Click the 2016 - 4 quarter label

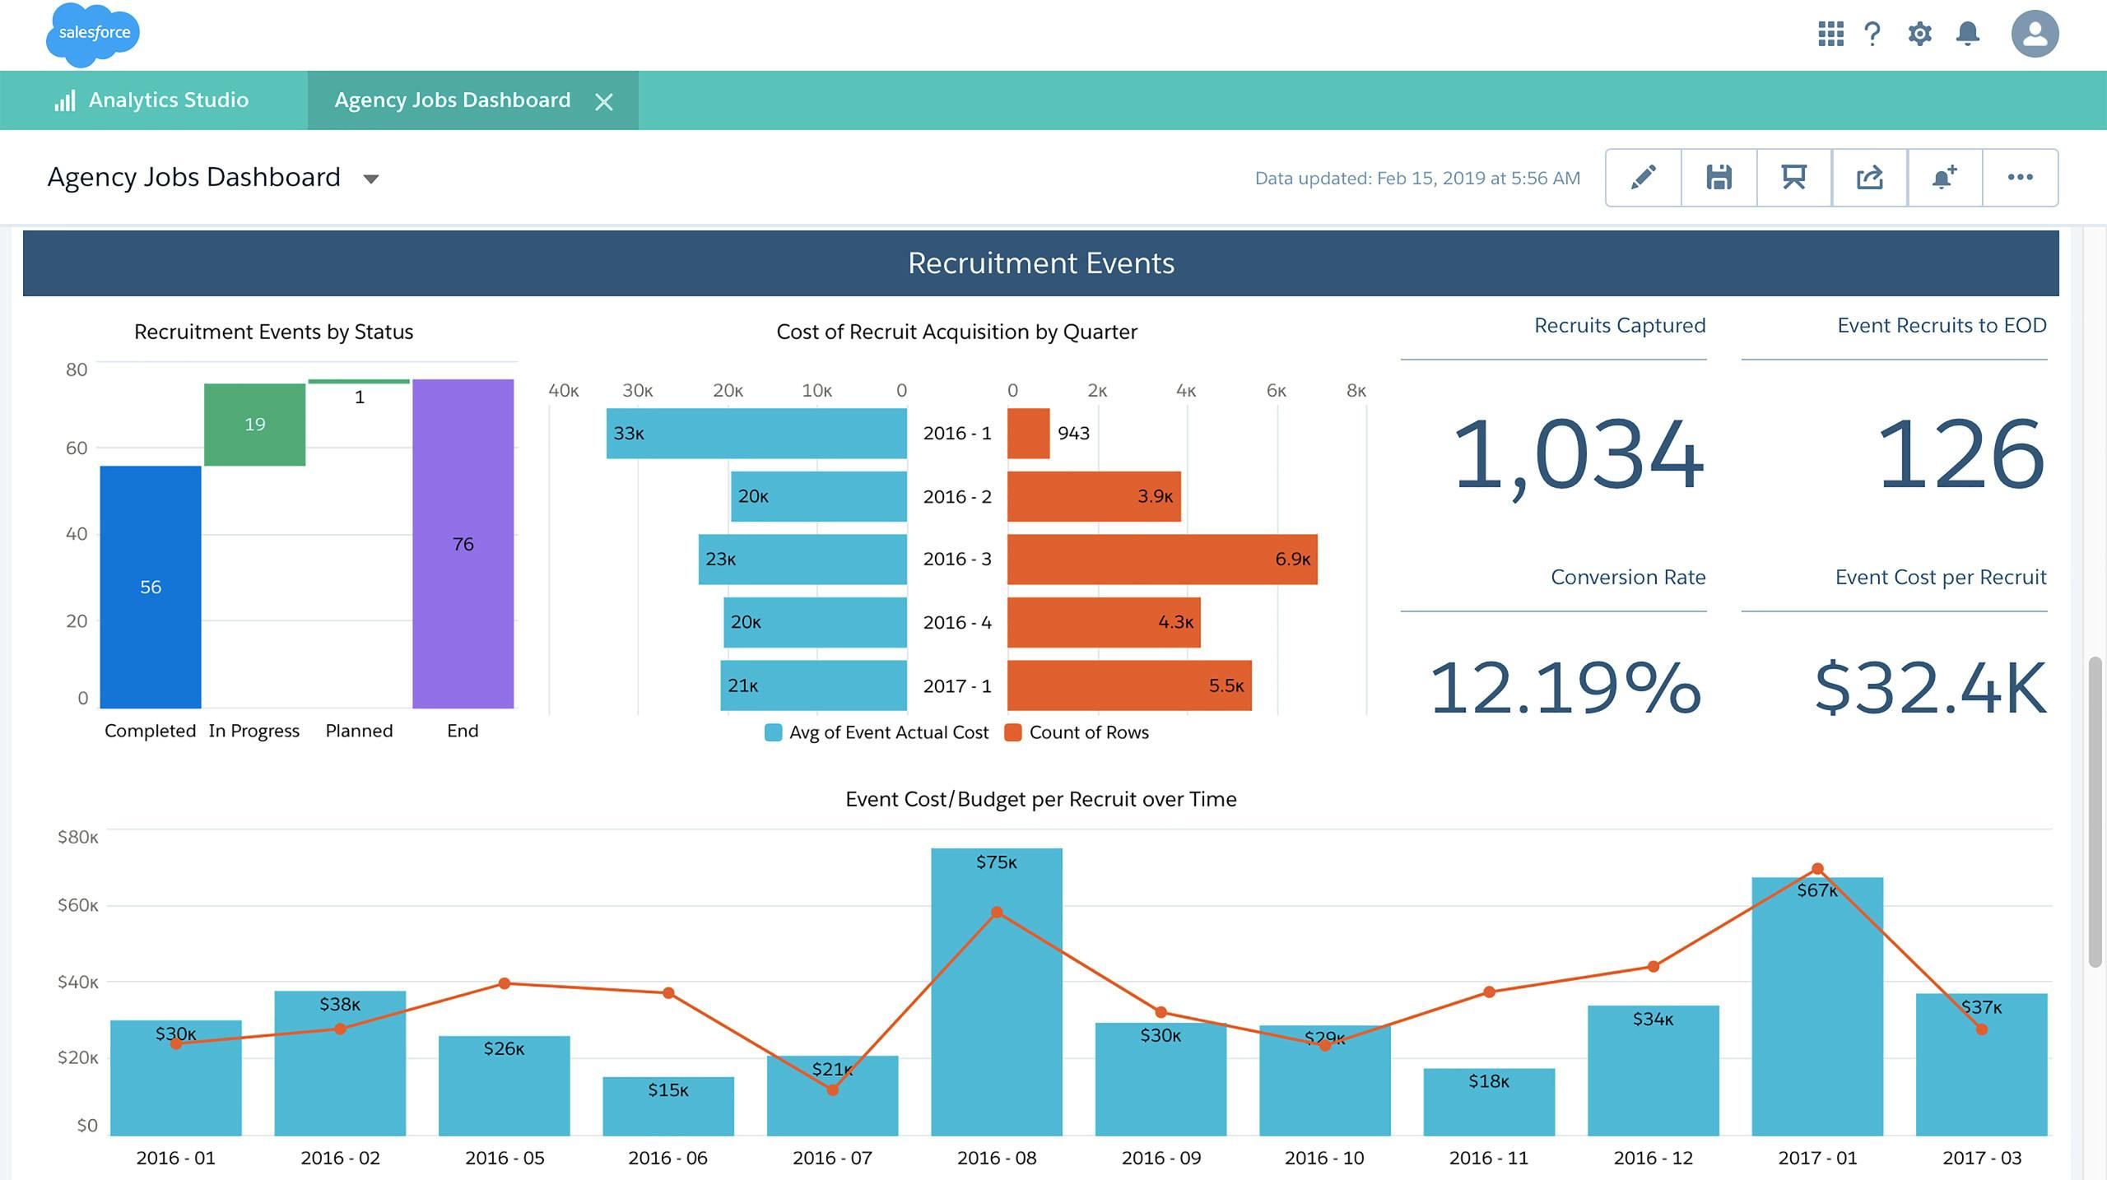(957, 623)
